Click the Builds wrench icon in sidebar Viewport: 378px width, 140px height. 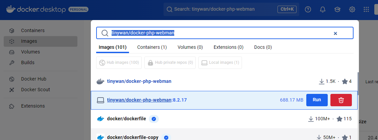tap(12, 62)
